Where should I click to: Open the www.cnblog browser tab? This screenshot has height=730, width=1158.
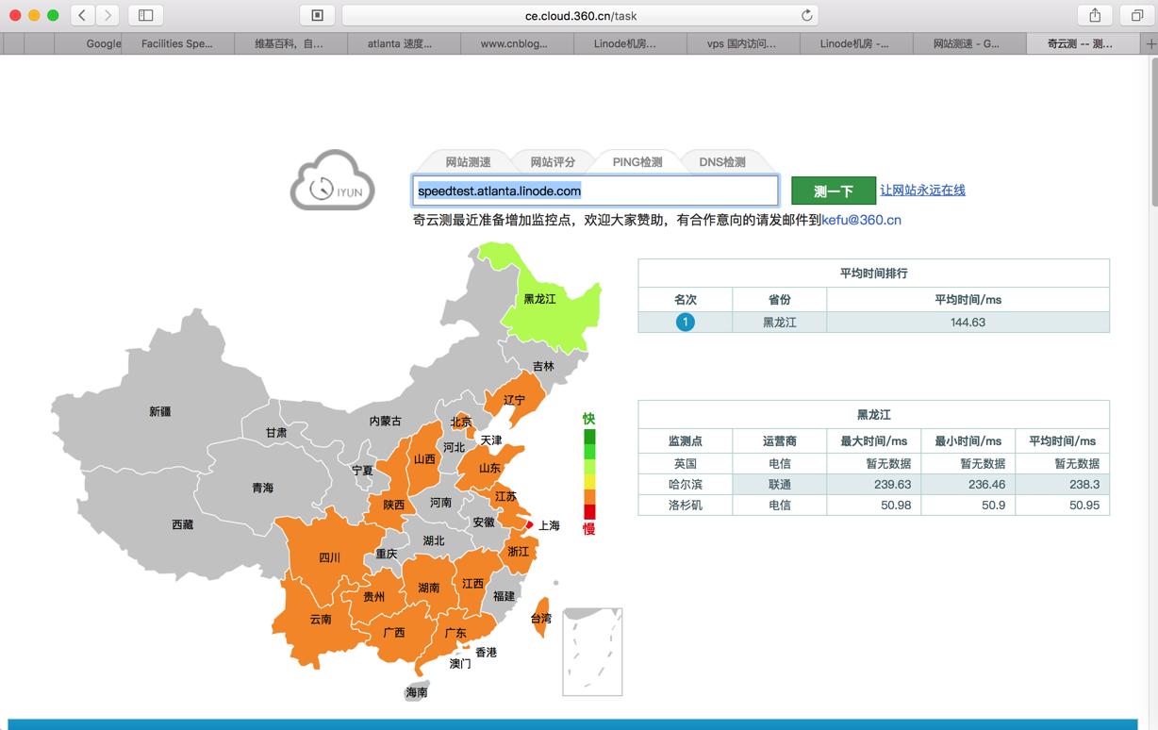516,43
